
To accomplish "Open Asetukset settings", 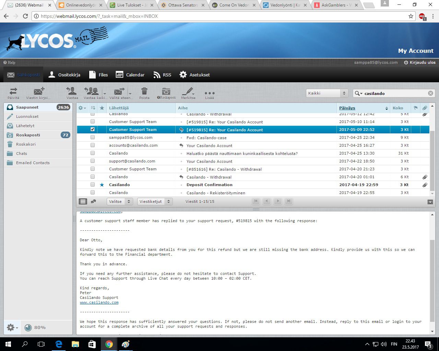I will 195,75.
